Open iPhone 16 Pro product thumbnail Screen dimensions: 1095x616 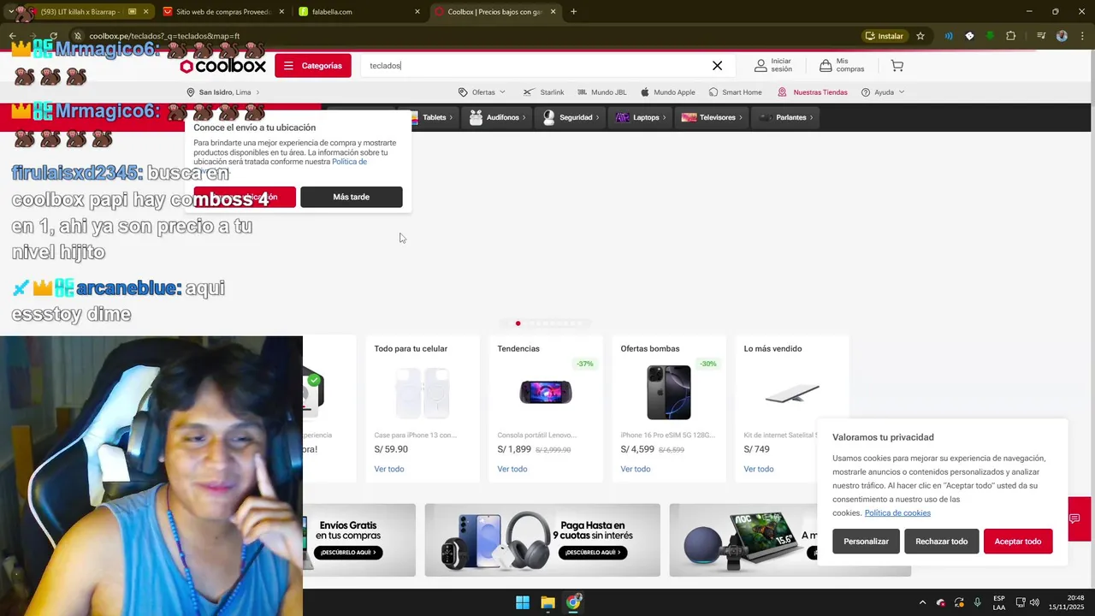(669, 392)
